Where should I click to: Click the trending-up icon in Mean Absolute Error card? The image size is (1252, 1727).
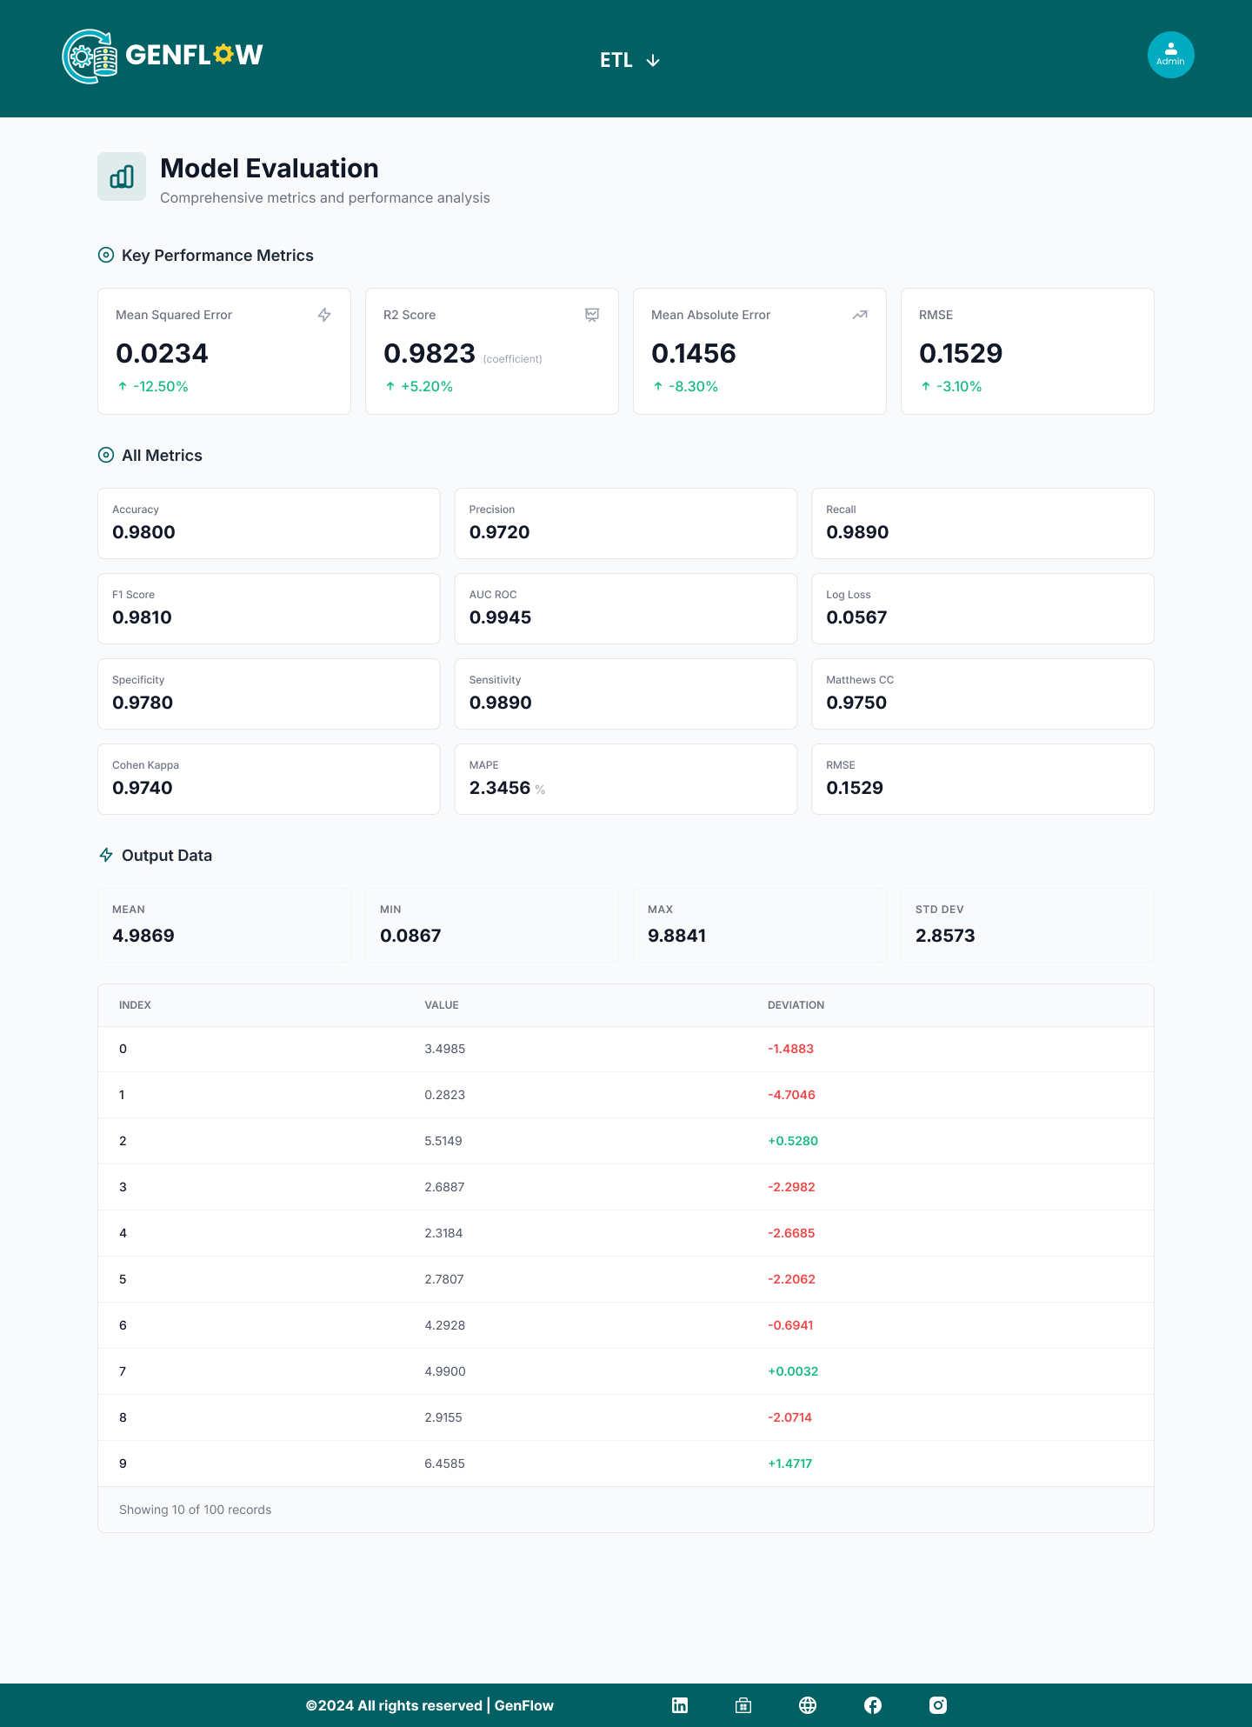860,315
